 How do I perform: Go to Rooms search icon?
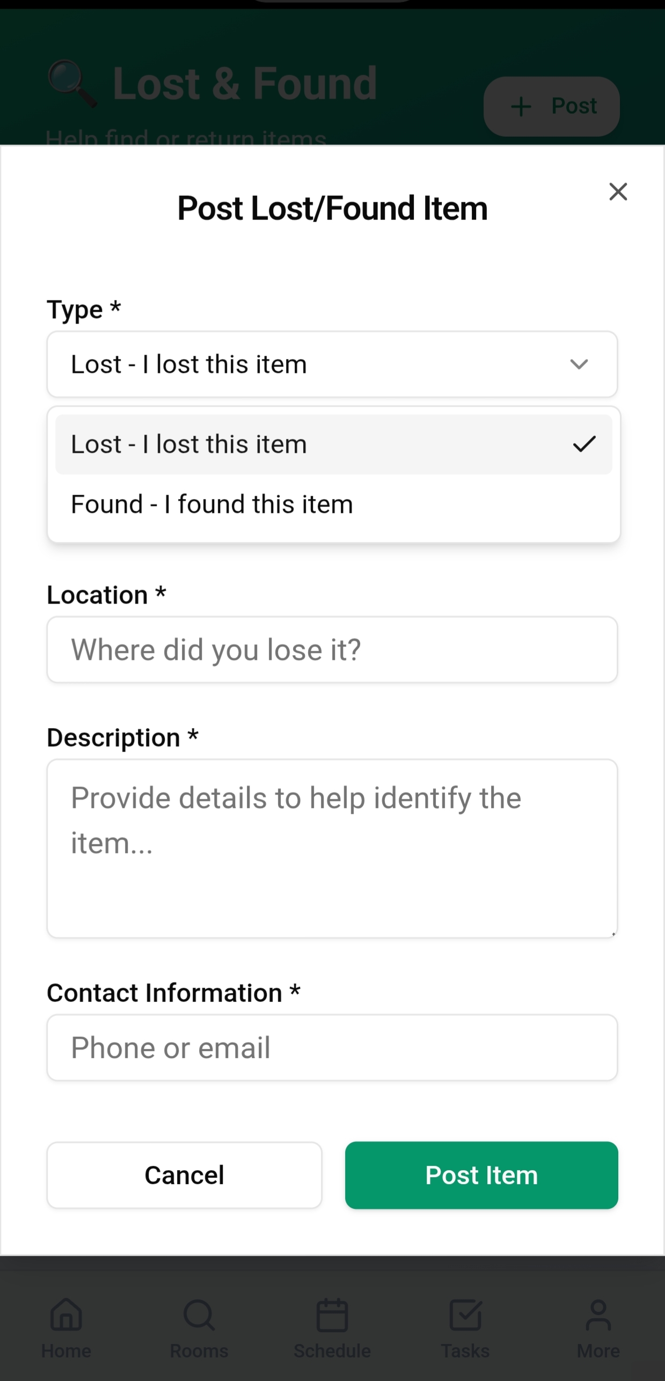tap(199, 1314)
